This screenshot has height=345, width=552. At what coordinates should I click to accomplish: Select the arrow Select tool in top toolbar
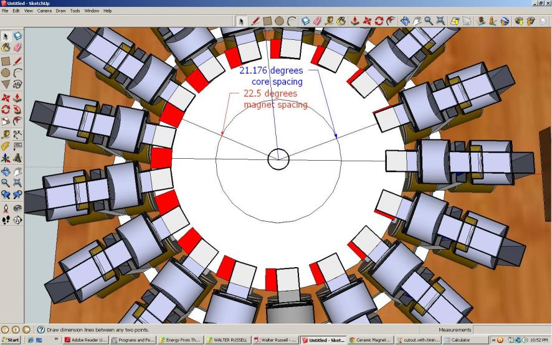(x=241, y=21)
